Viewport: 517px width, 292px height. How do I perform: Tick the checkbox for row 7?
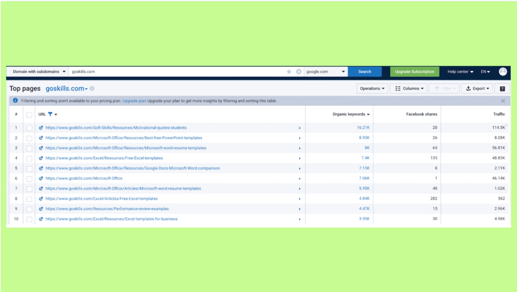[x=29, y=189]
